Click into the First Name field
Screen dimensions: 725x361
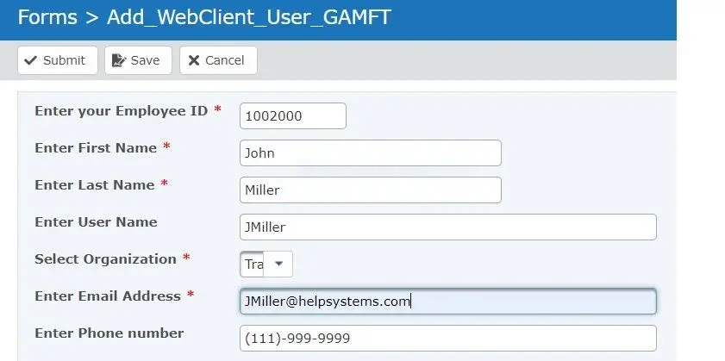click(x=371, y=153)
